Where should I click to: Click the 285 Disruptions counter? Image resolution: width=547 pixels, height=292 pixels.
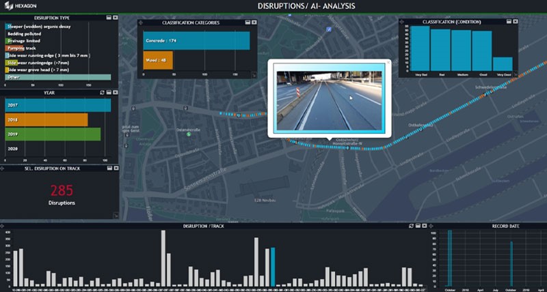(62, 194)
